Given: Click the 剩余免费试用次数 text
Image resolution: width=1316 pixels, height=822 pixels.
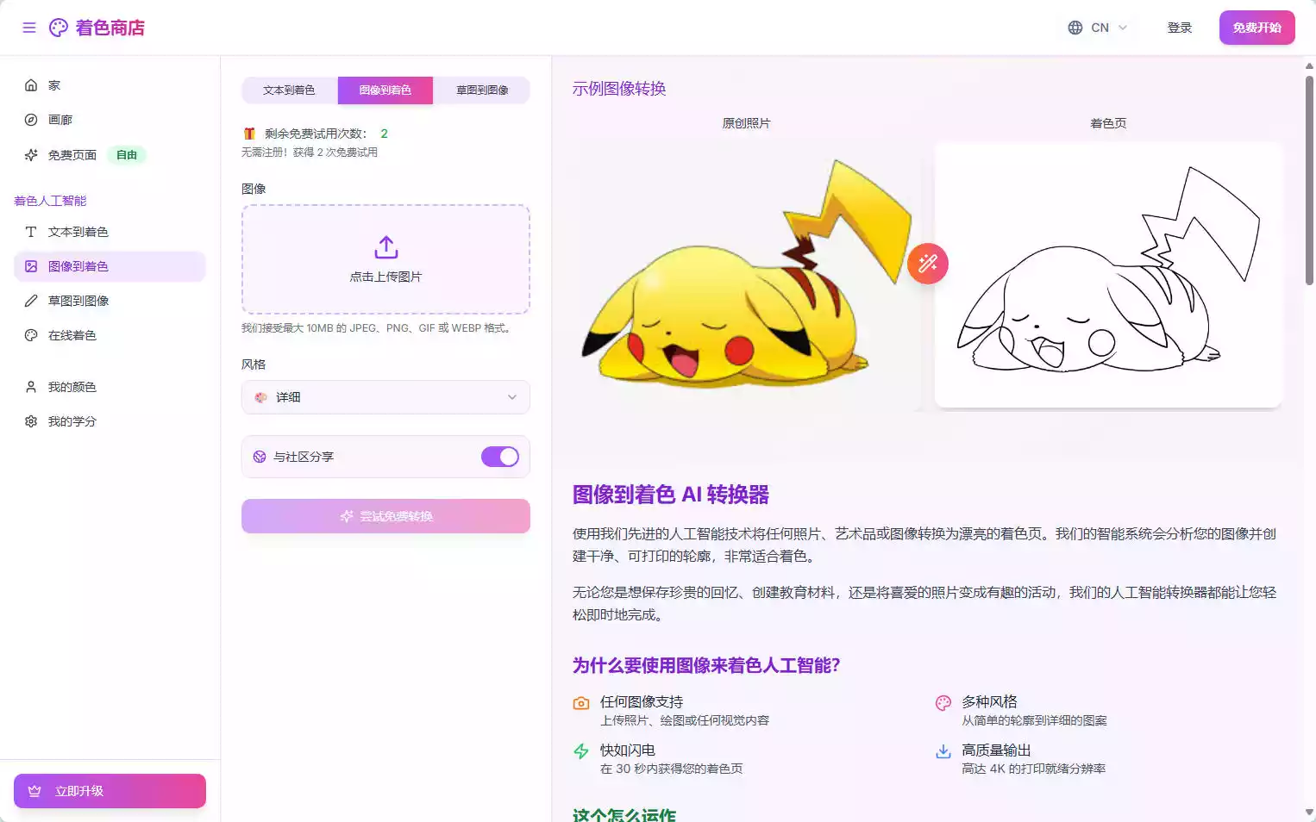Looking at the screenshot, I should [316, 134].
